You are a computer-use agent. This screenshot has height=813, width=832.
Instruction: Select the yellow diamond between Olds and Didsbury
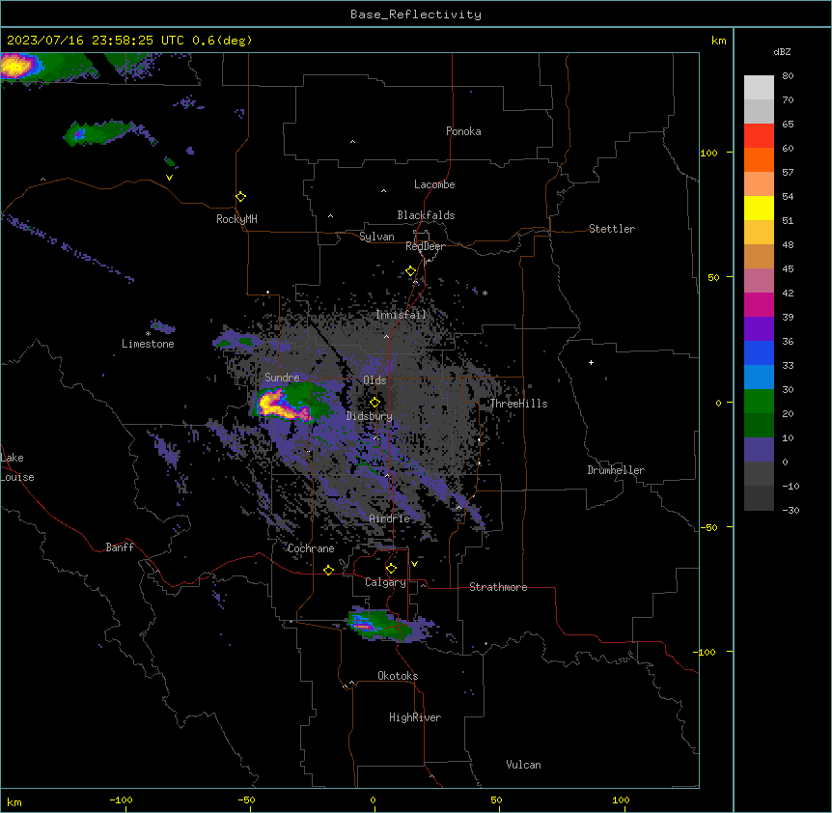click(374, 402)
